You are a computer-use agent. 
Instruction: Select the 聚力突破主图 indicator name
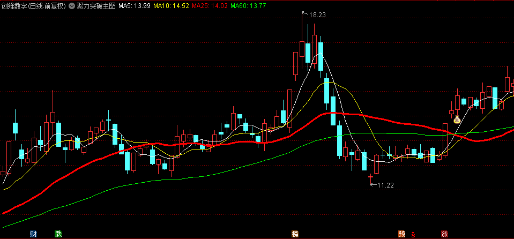coord(96,5)
